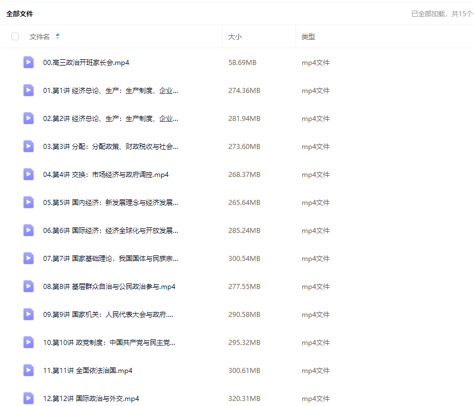Image resolution: width=474 pixels, height=406 pixels.
Task: Click video icon for 12.第12讲 国际政治与外交
Action: [29, 398]
